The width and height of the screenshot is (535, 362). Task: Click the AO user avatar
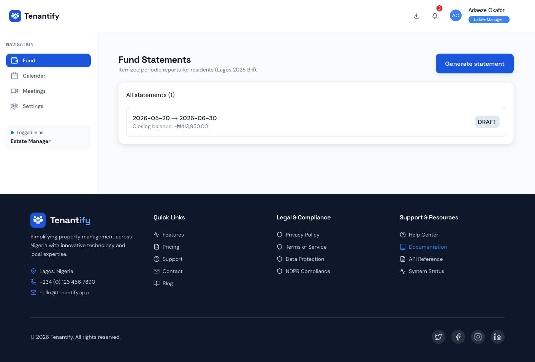pos(456,15)
